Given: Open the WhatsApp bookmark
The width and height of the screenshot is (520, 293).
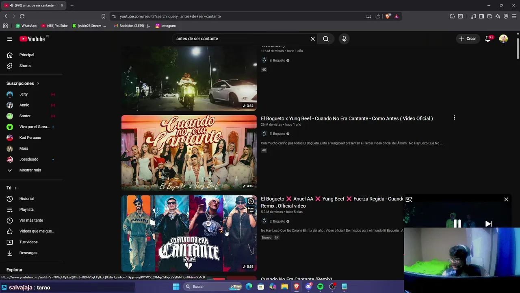Looking at the screenshot, I should click(x=26, y=26).
